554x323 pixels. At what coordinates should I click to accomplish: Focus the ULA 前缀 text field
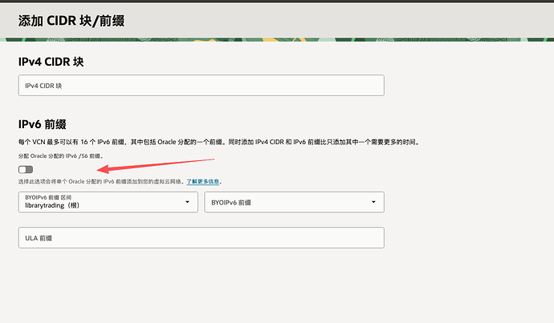(201, 238)
